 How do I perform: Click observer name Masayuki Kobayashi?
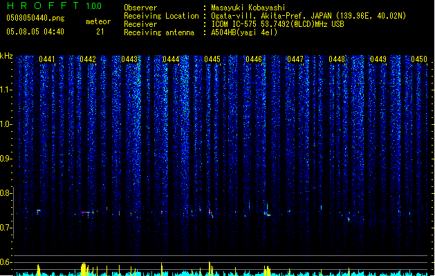pos(248,8)
